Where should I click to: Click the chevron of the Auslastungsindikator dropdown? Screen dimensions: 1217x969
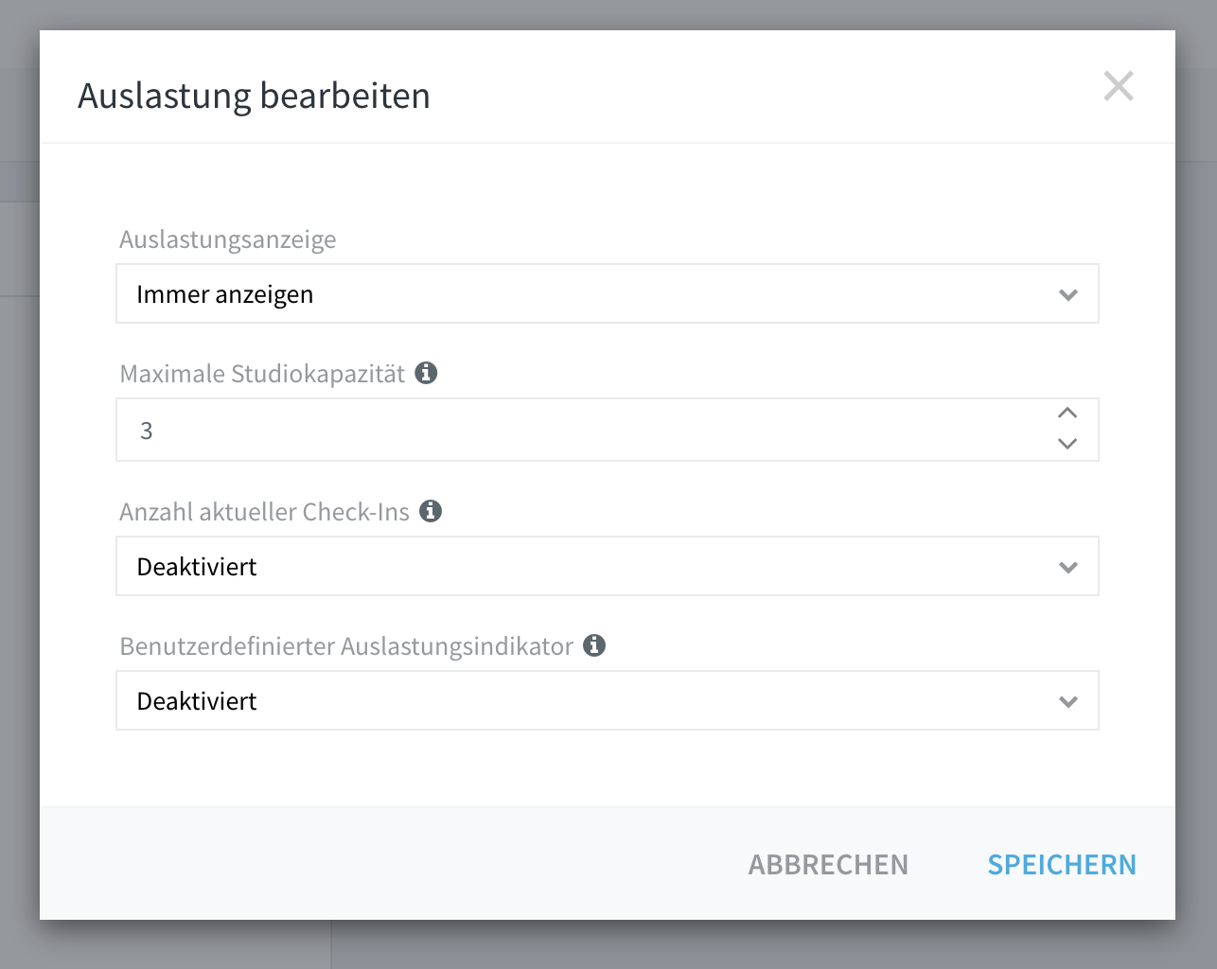coord(1068,702)
